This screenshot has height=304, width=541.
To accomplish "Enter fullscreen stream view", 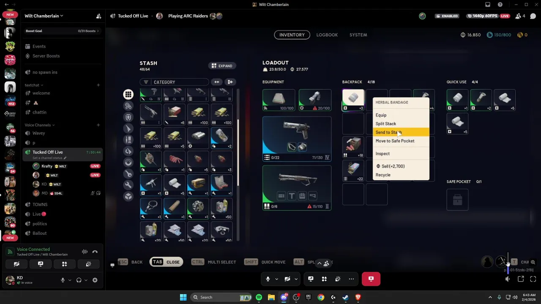I will (533, 279).
